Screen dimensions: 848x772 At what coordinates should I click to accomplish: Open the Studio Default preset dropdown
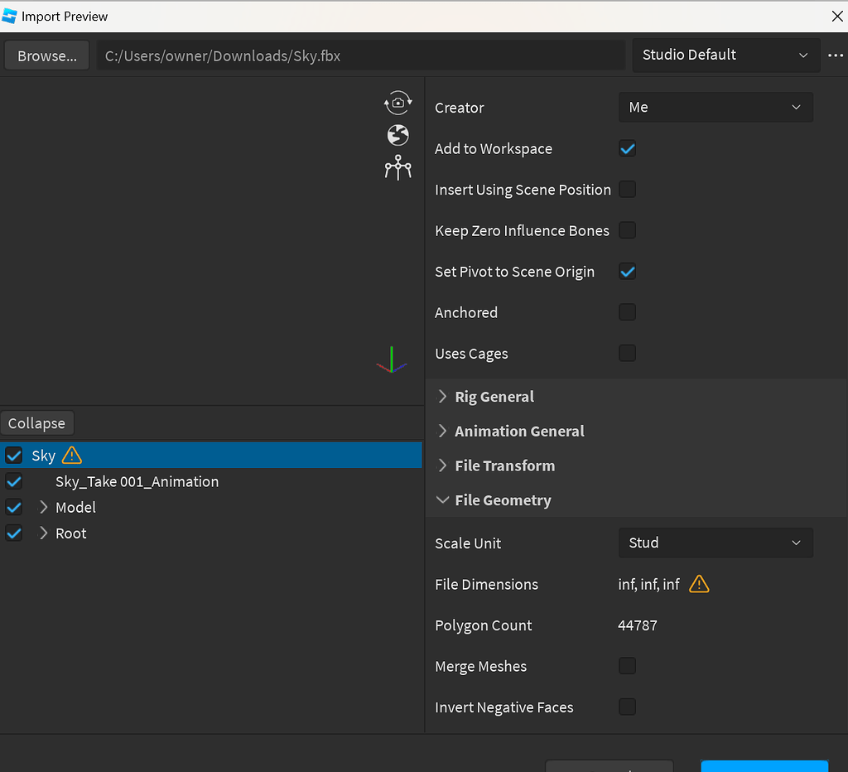725,55
